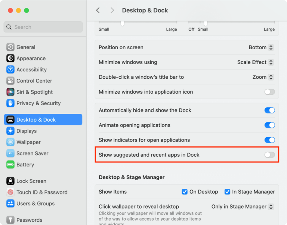Click the Wallpaper flower icon
287x225 pixels.
10,142
